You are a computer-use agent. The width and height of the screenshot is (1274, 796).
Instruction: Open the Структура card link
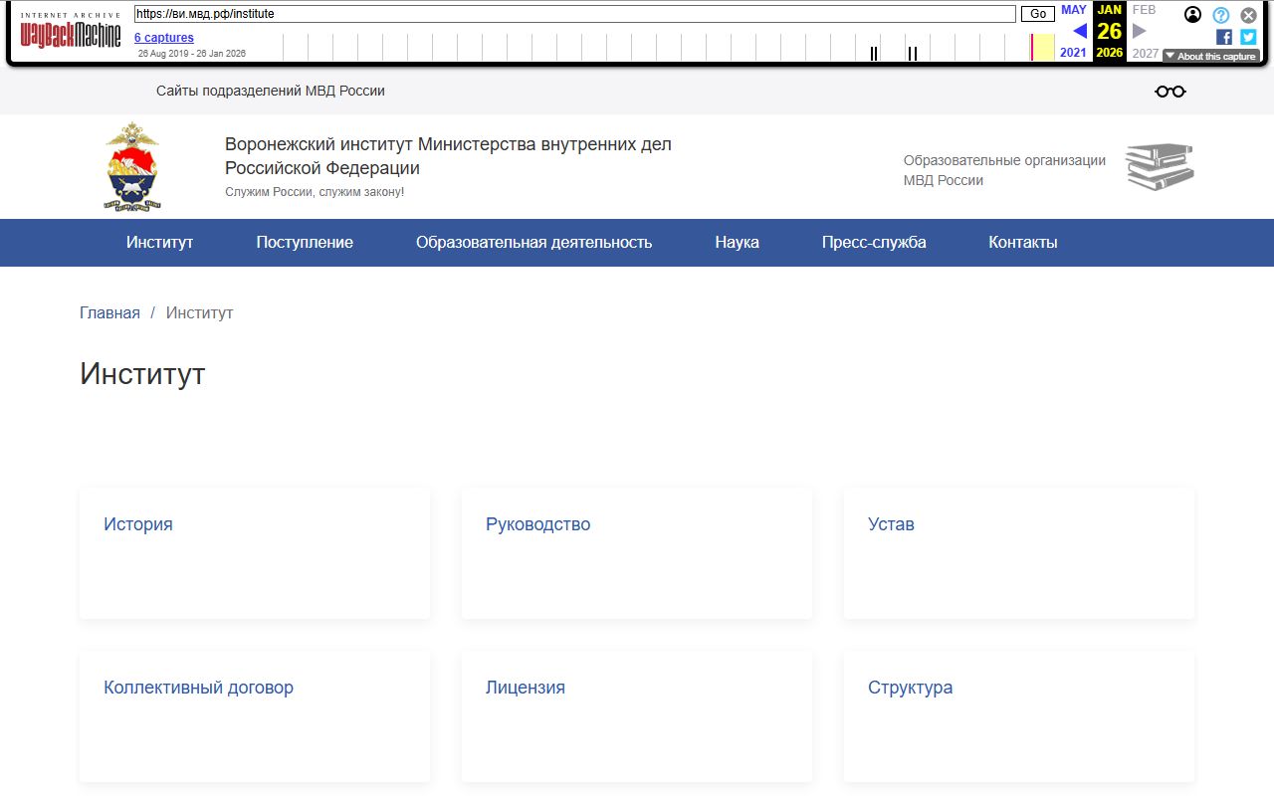pos(910,688)
